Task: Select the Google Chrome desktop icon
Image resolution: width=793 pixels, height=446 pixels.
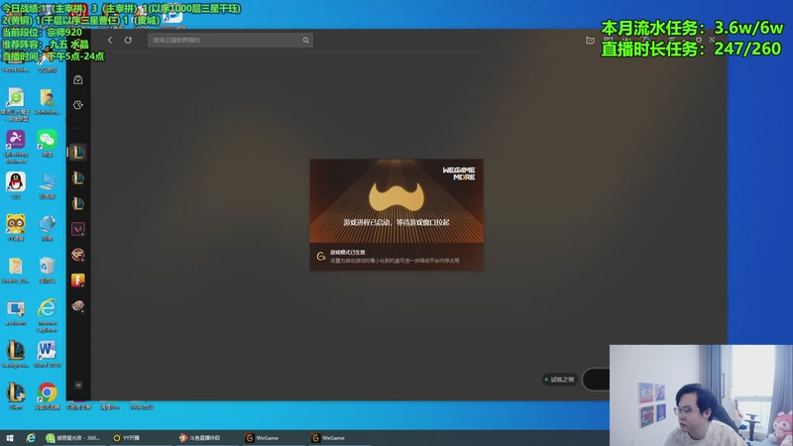Action: tap(47, 395)
